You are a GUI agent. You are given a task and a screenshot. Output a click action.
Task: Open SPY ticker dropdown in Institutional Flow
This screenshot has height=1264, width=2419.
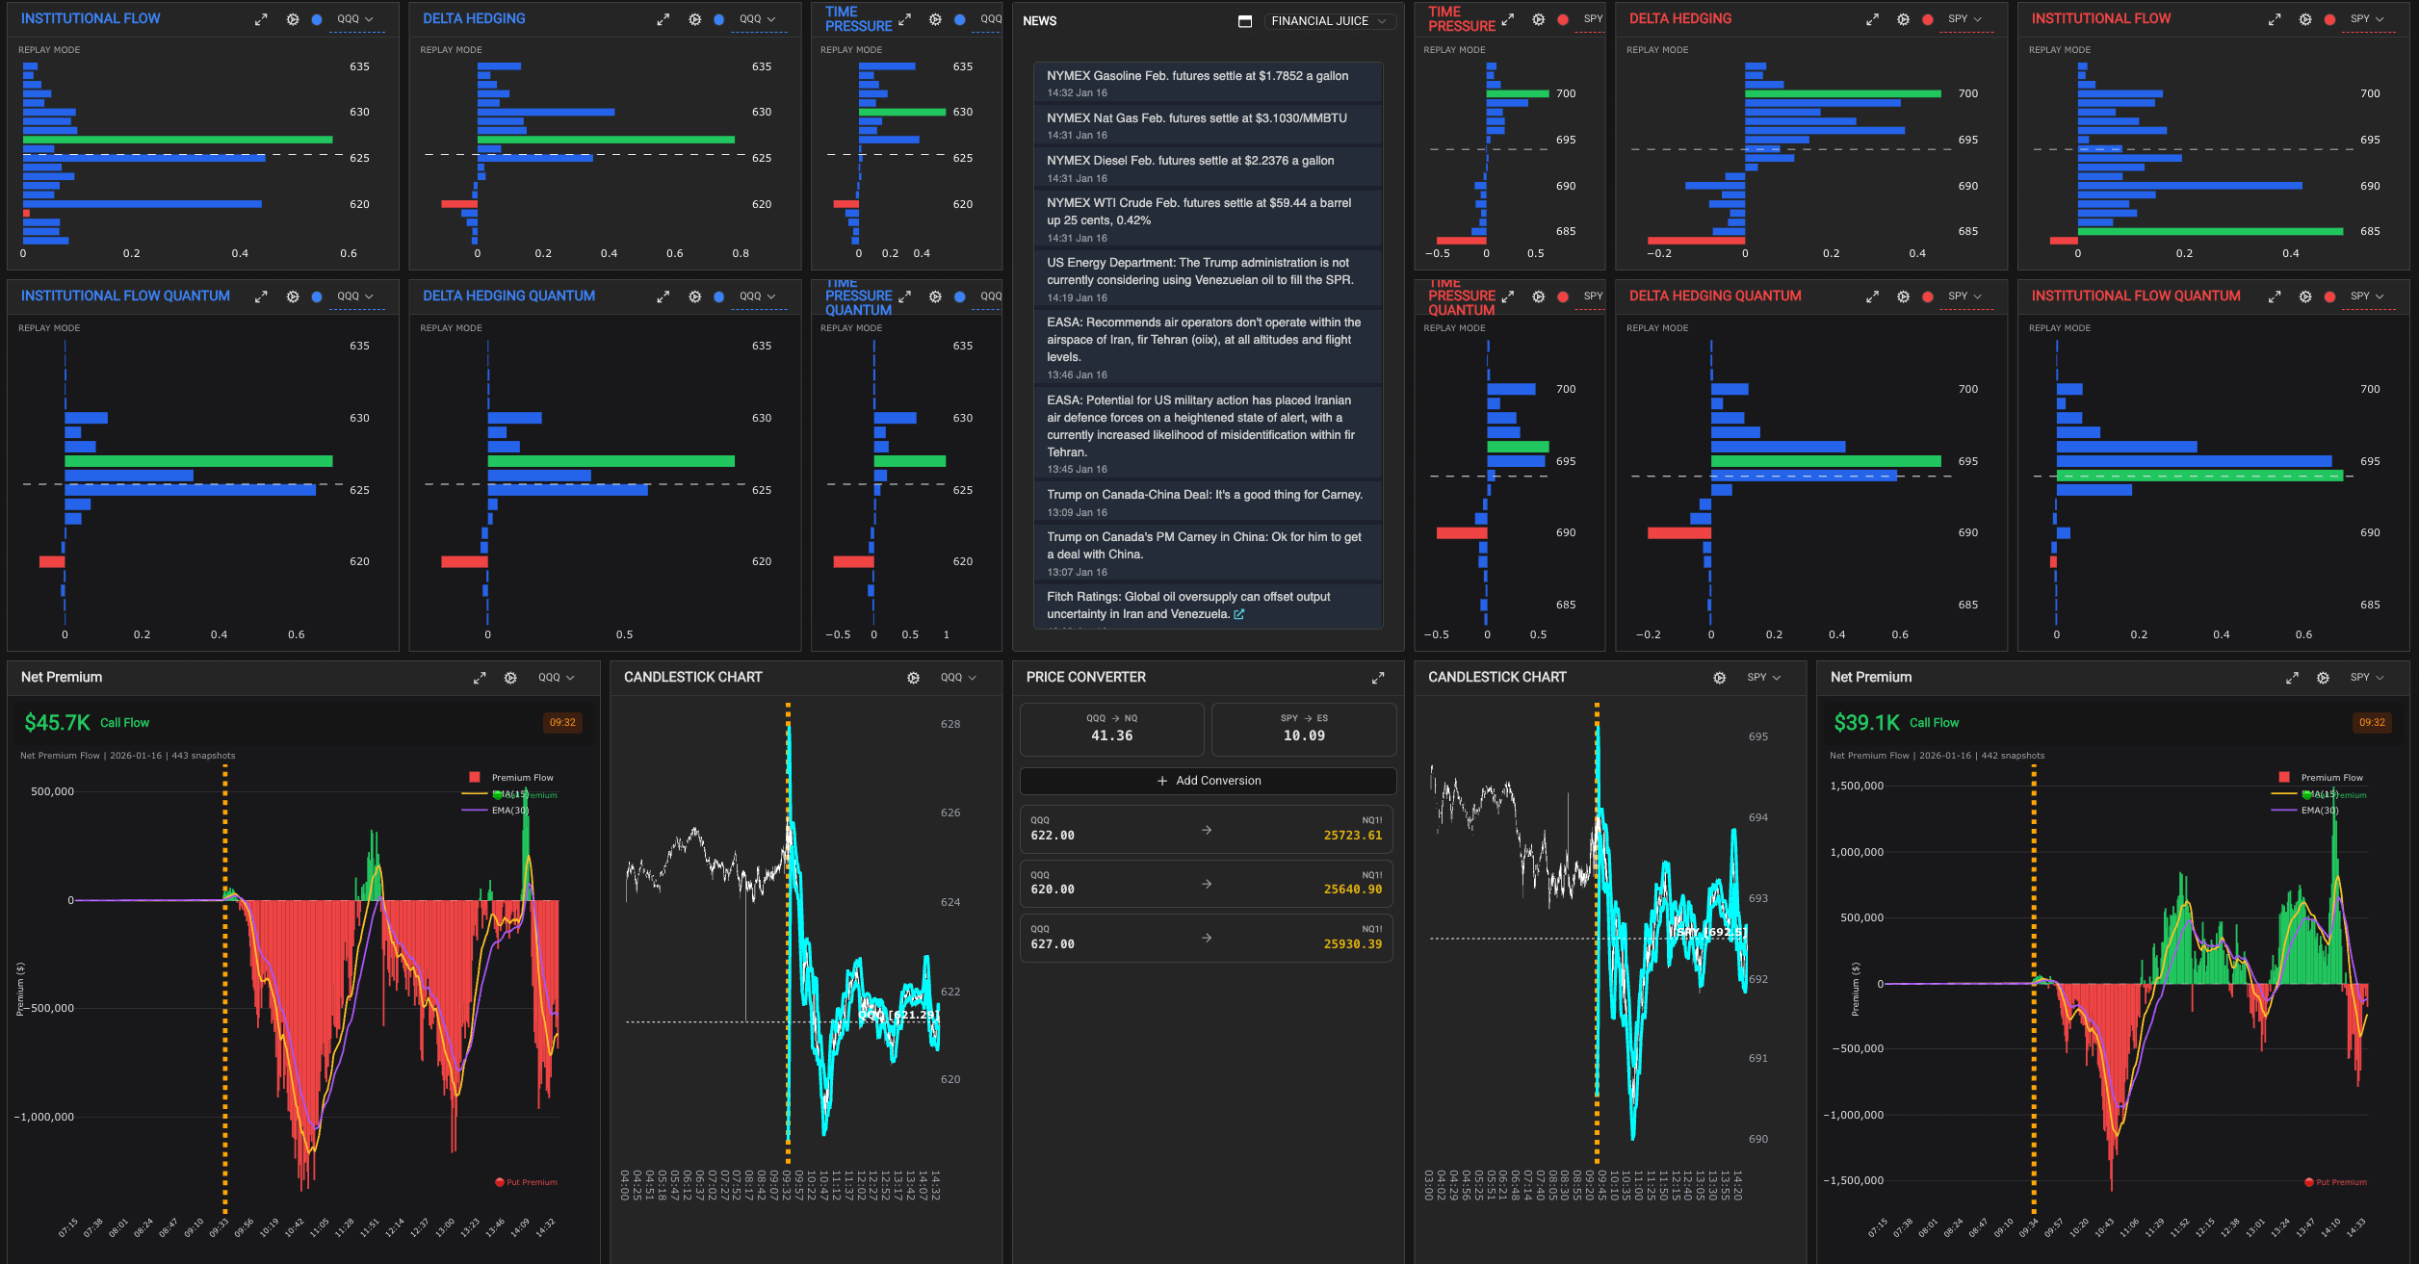tap(2367, 19)
